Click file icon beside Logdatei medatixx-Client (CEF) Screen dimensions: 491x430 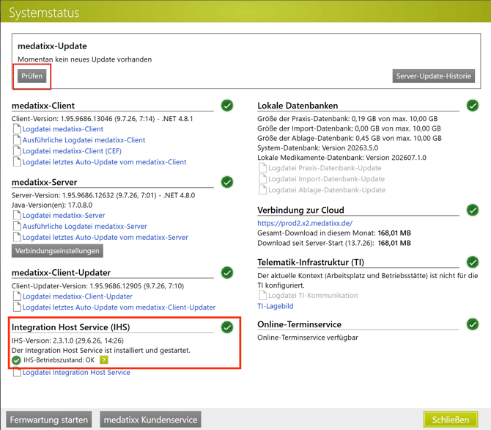tap(18, 151)
